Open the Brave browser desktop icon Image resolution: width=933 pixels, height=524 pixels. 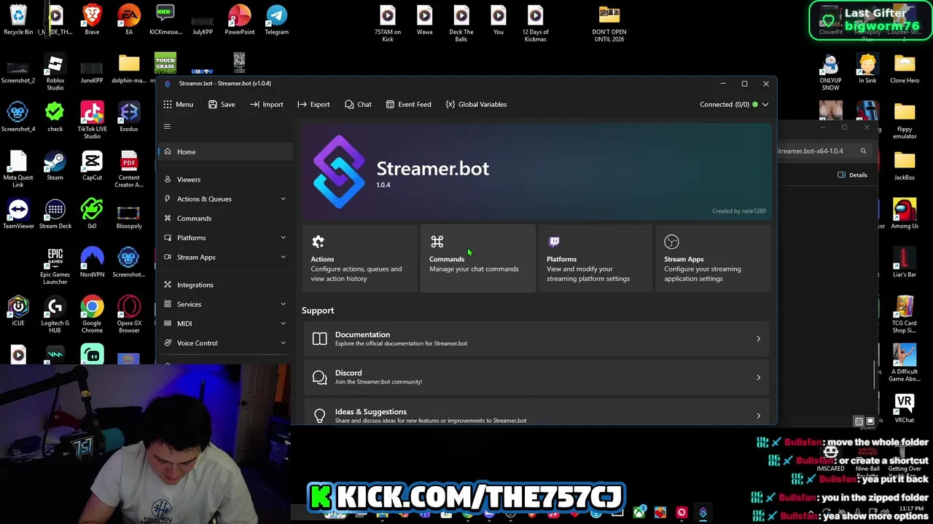pos(92,20)
